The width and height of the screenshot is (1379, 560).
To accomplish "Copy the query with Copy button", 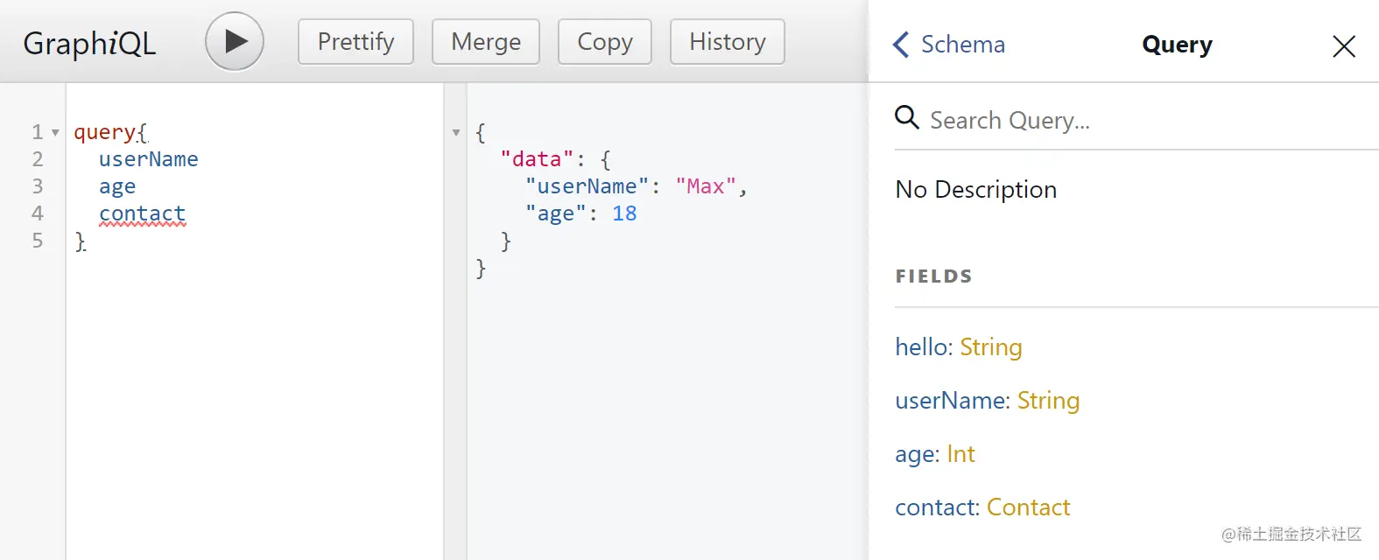I will [605, 41].
